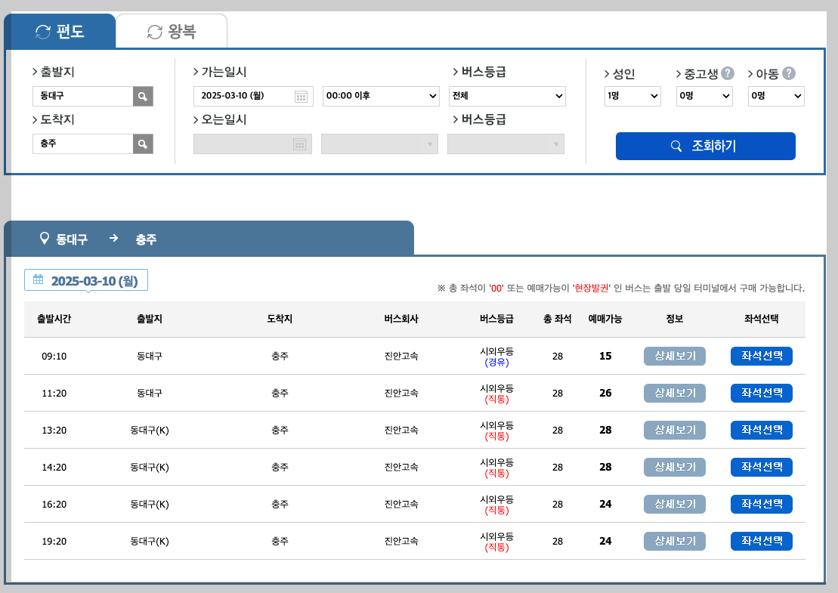Click 좌석선택 for the 19:20 departure
The image size is (838, 593).
761,541
